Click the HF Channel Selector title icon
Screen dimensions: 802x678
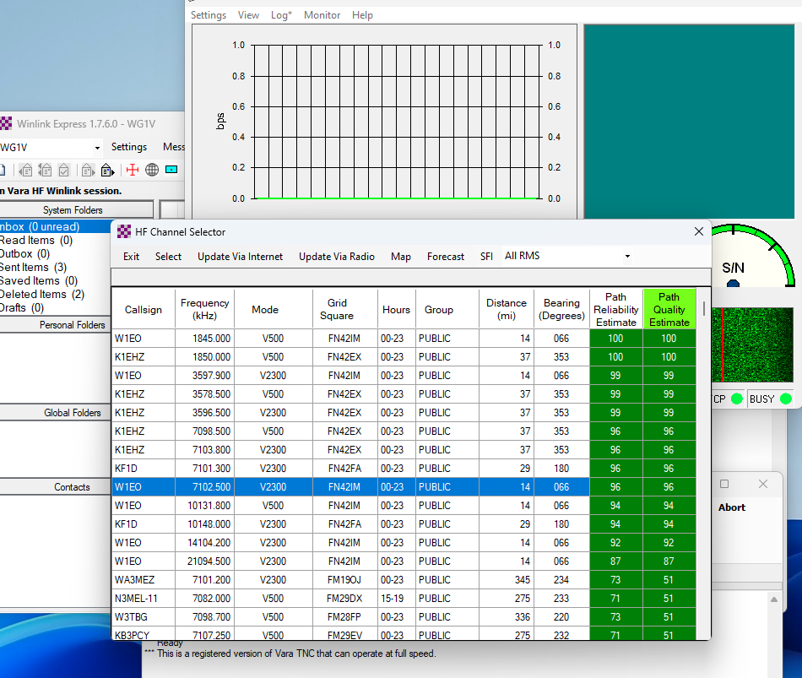[124, 232]
